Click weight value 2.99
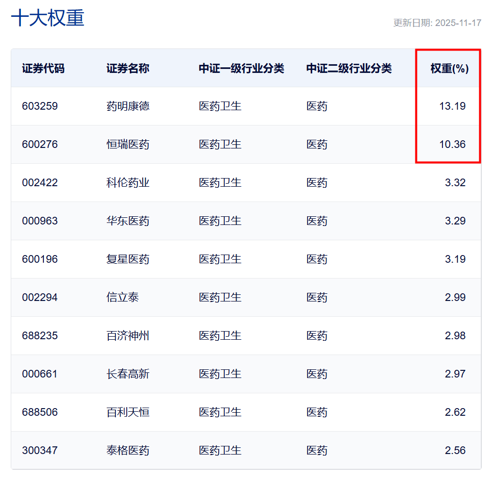 point(455,297)
